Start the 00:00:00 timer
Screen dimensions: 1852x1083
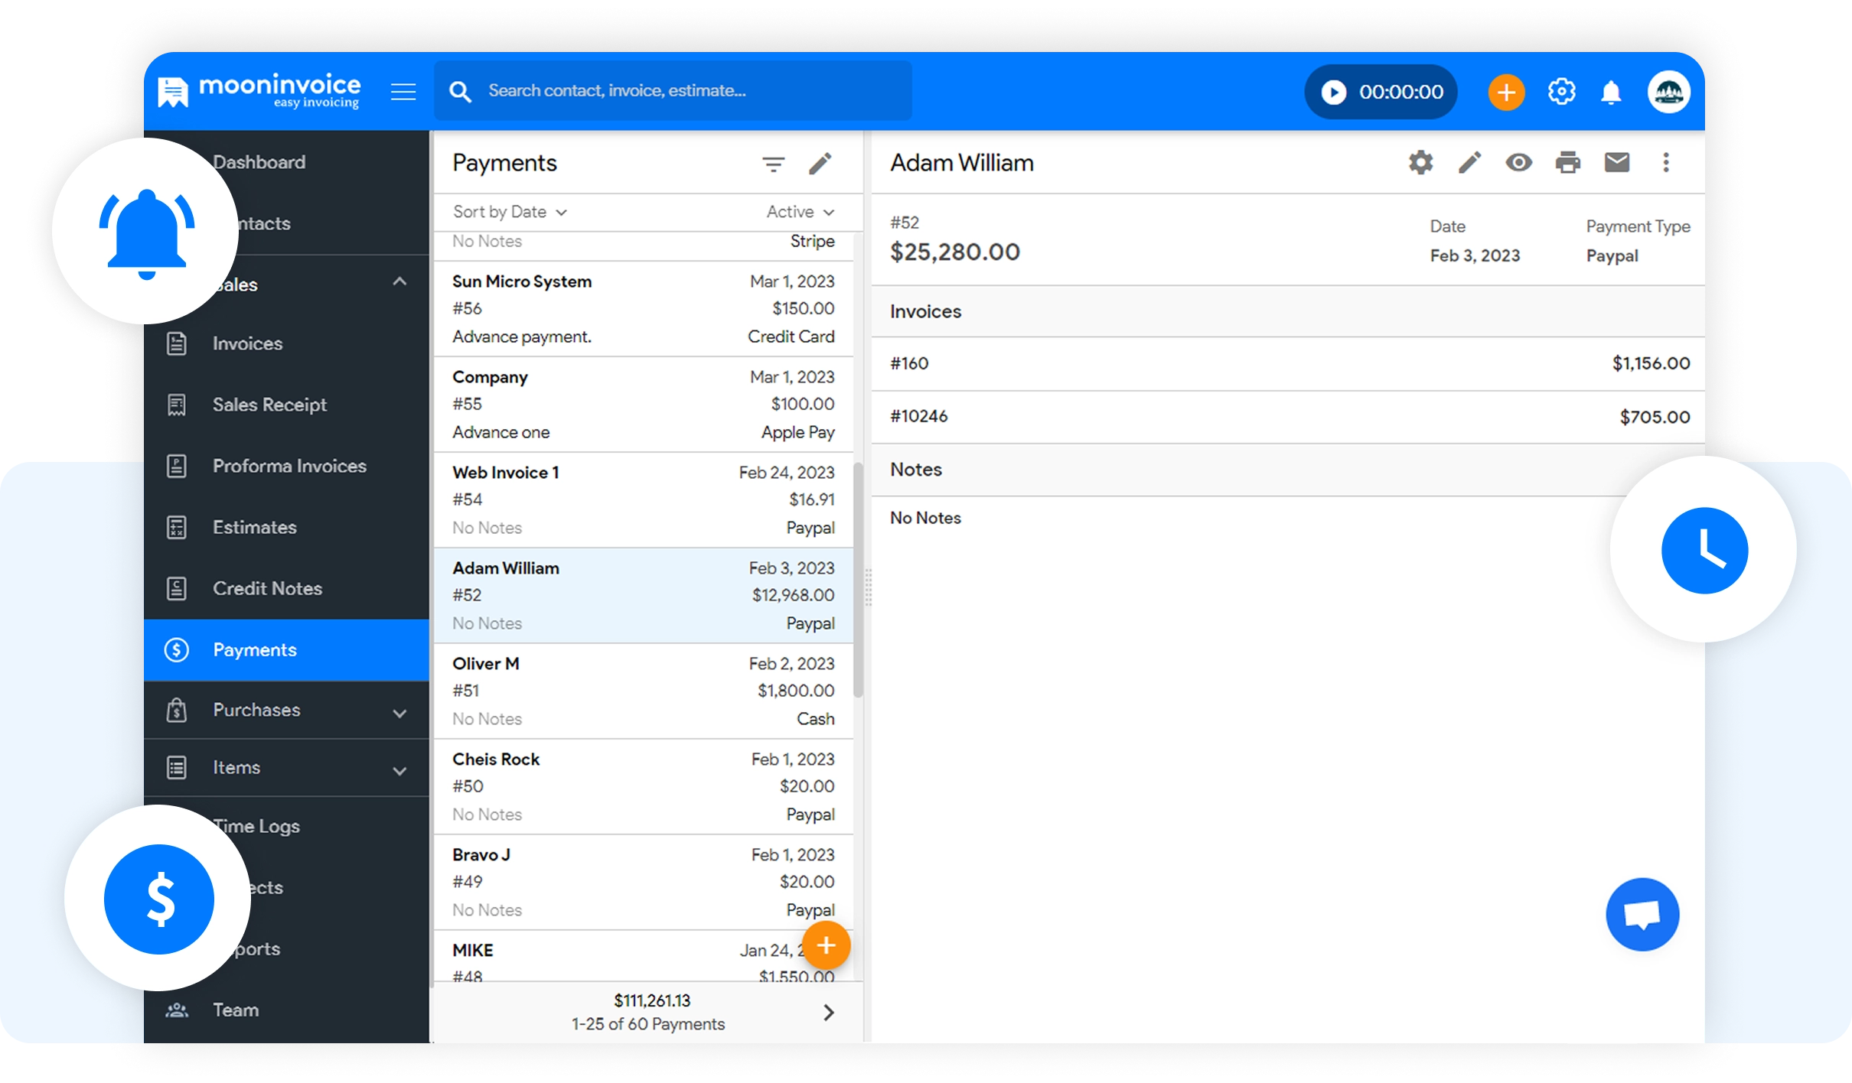tap(1333, 93)
